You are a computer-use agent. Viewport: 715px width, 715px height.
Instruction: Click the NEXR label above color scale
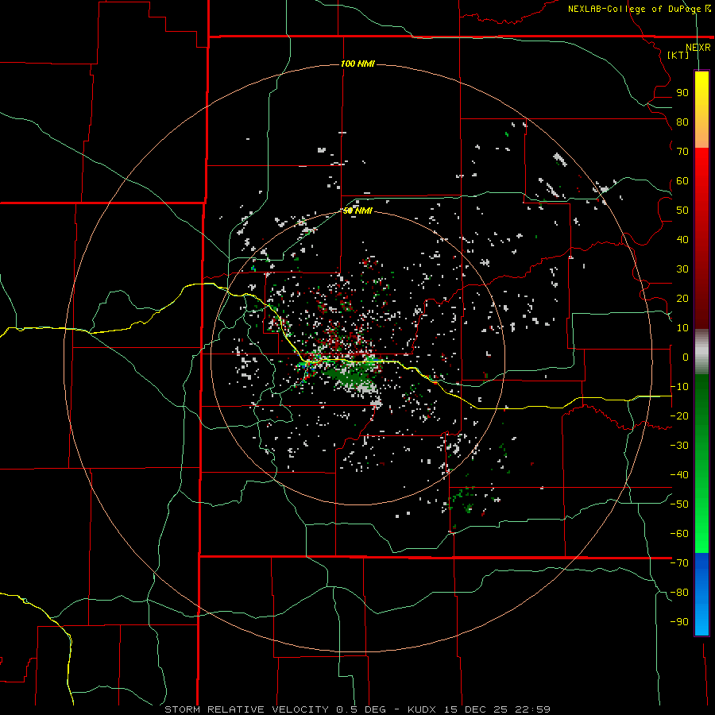coord(698,48)
